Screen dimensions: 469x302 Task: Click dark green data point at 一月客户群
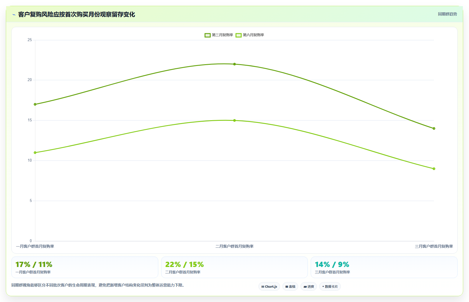point(35,104)
